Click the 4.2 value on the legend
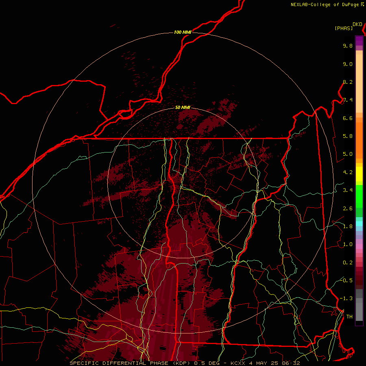 point(348,172)
